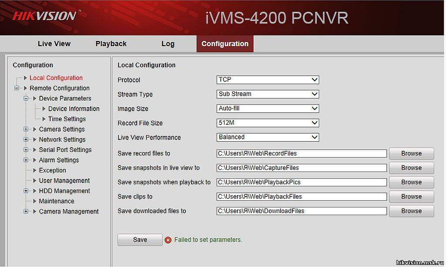Browse for playback snapshots folder
This screenshot has width=446, height=267.
411,182
